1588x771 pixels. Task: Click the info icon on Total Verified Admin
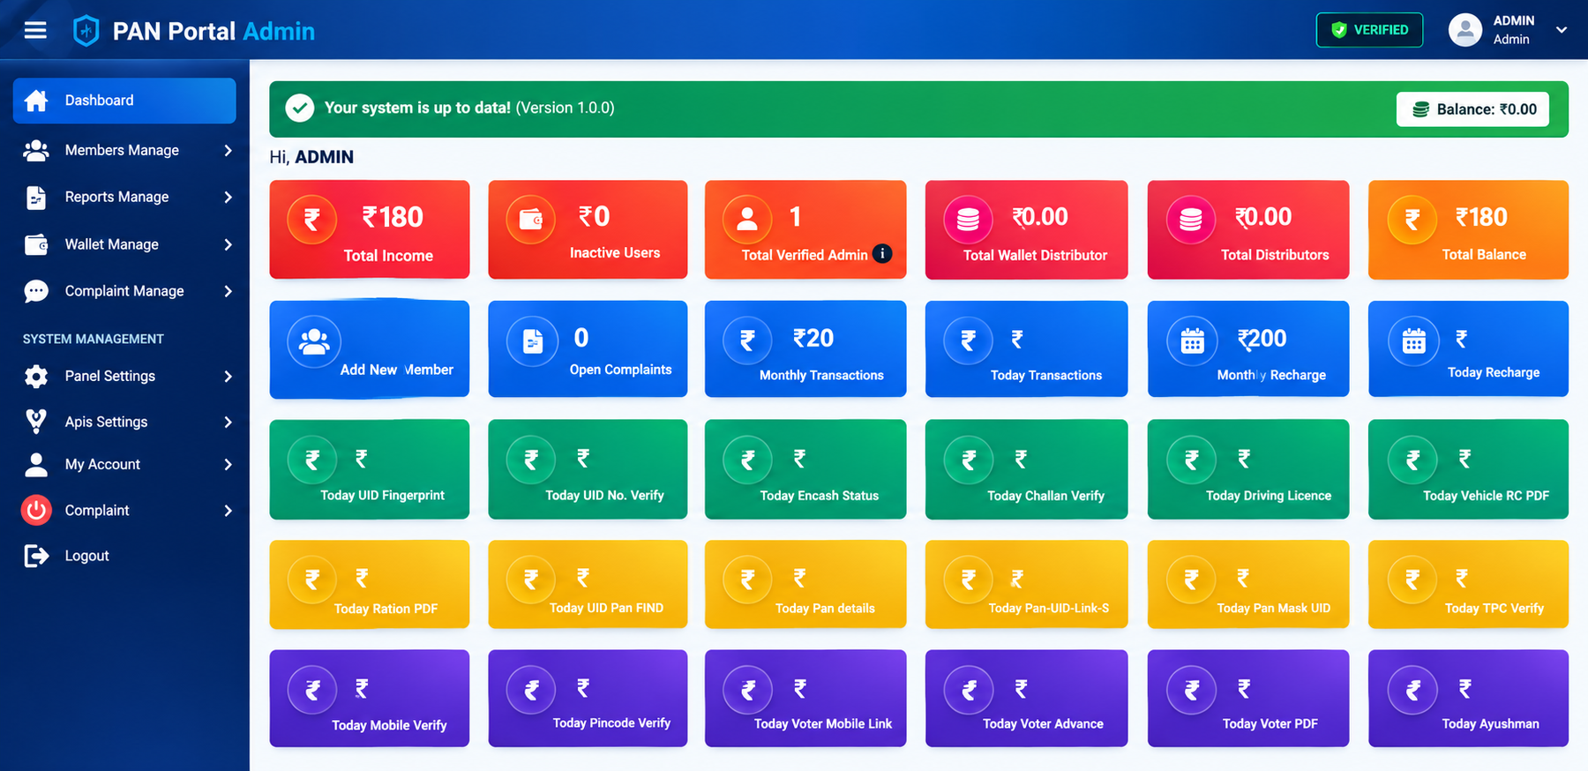tap(882, 254)
